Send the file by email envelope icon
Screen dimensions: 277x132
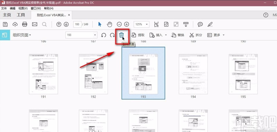[x=35, y=24]
